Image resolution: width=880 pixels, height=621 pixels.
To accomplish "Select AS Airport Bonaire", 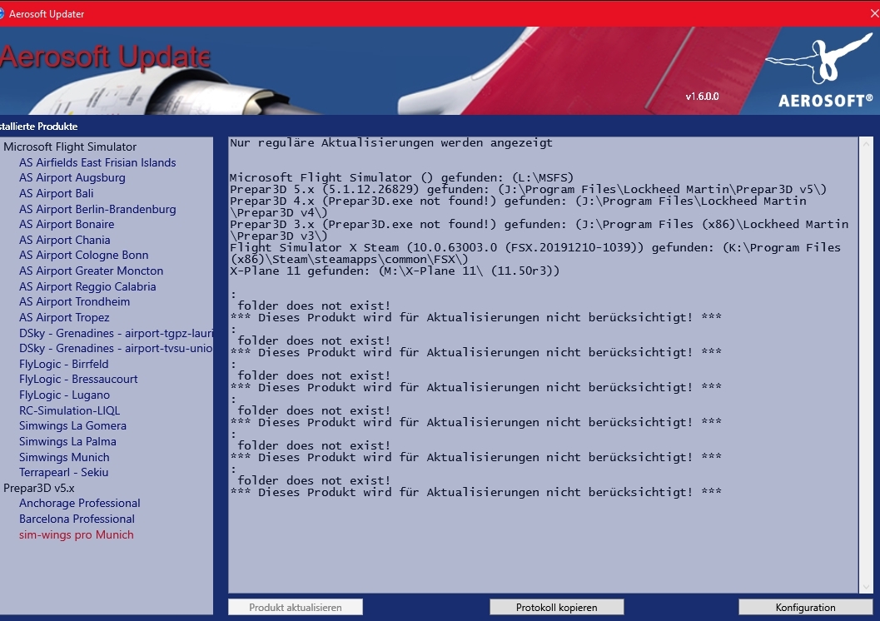I will click(67, 224).
